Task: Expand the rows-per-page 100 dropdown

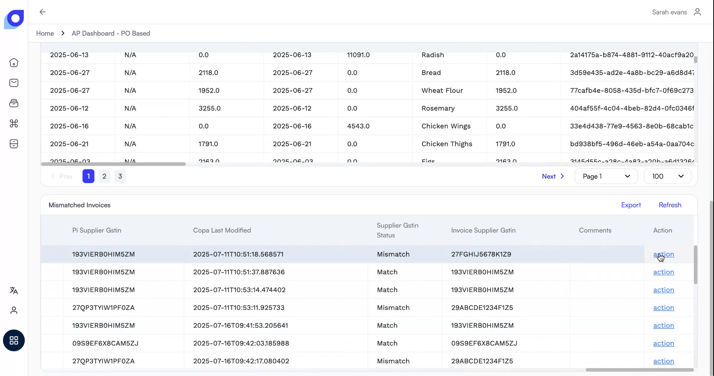Action: (x=667, y=176)
